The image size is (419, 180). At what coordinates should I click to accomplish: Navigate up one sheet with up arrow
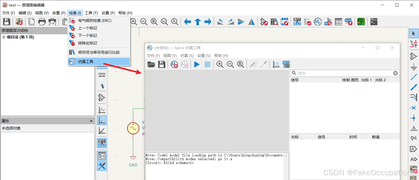coord(198,22)
